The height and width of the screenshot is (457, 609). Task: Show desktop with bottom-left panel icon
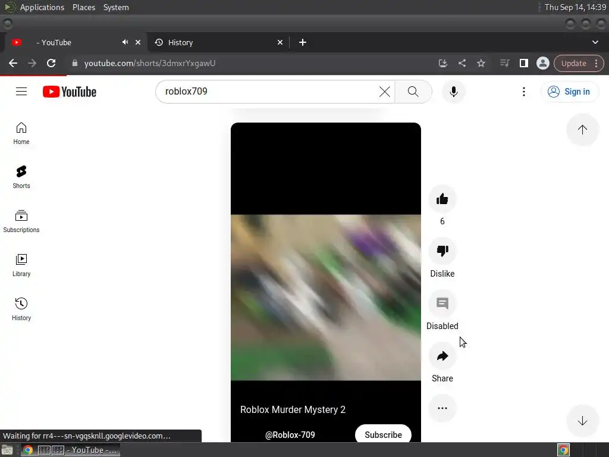(x=7, y=450)
